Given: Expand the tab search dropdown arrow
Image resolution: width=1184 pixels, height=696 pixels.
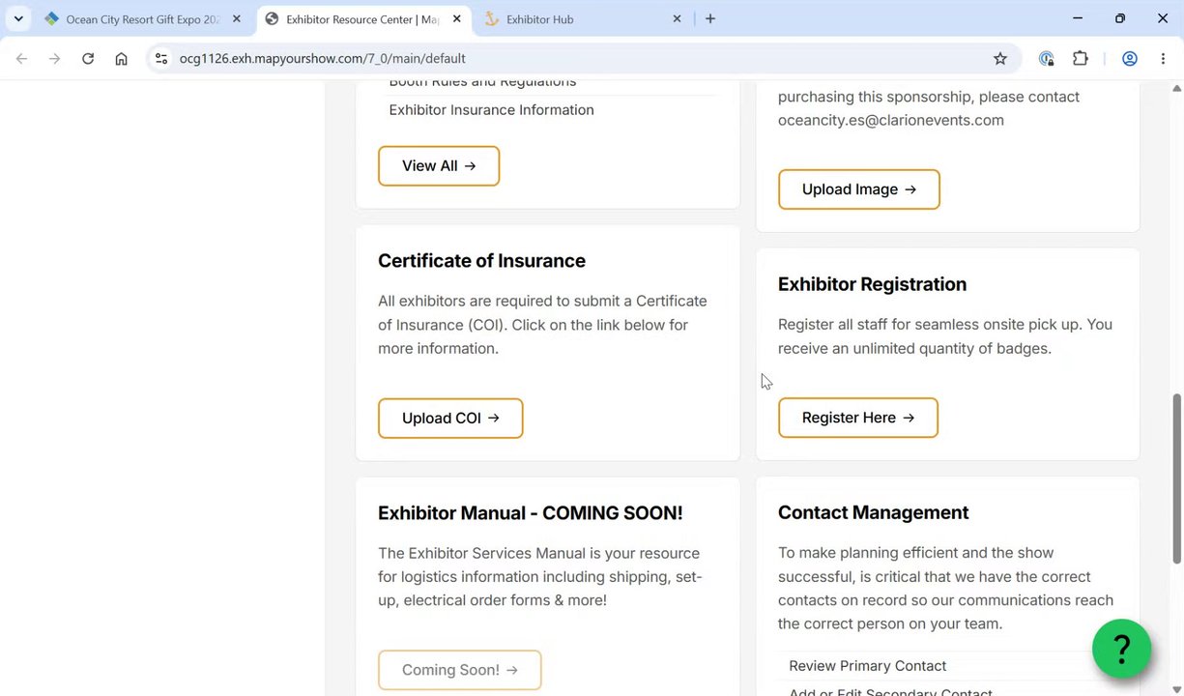Looking at the screenshot, I should (x=18, y=18).
